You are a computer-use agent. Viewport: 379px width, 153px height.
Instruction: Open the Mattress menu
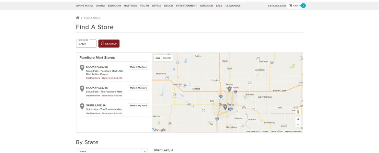tap(130, 6)
